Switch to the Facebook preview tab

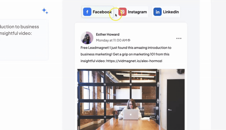pyautogui.click(x=97, y=12)
